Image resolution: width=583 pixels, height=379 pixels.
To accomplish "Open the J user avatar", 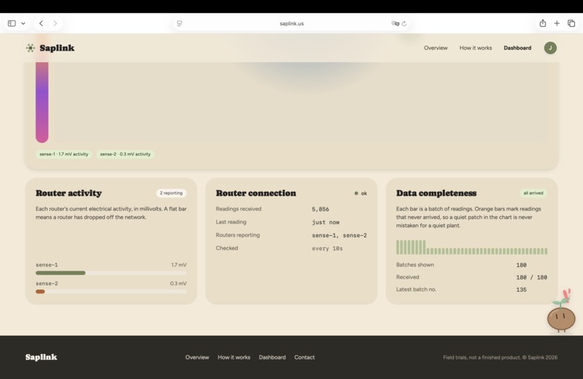I will pos(550,48).
